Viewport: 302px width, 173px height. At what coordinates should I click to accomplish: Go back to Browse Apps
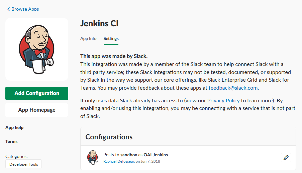tap(25, 9)
